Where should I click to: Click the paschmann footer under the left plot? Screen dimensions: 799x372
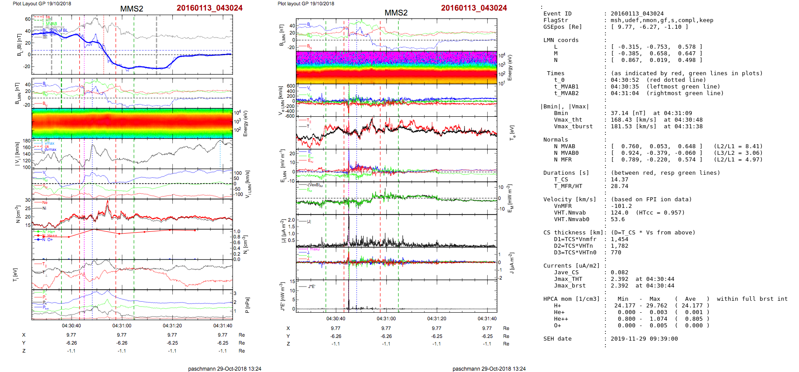[x=225, y=368]
